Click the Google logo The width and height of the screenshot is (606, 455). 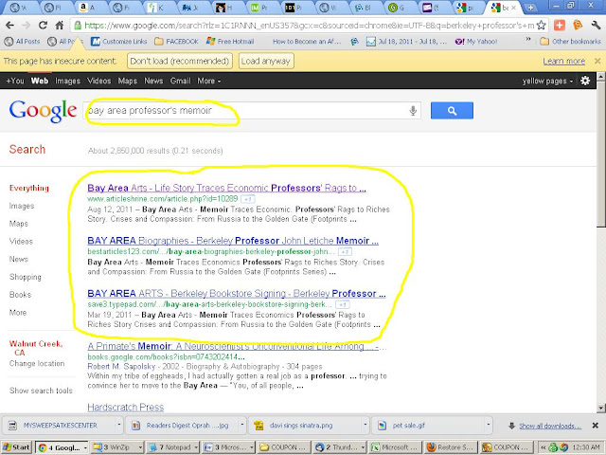coord(43,111)
